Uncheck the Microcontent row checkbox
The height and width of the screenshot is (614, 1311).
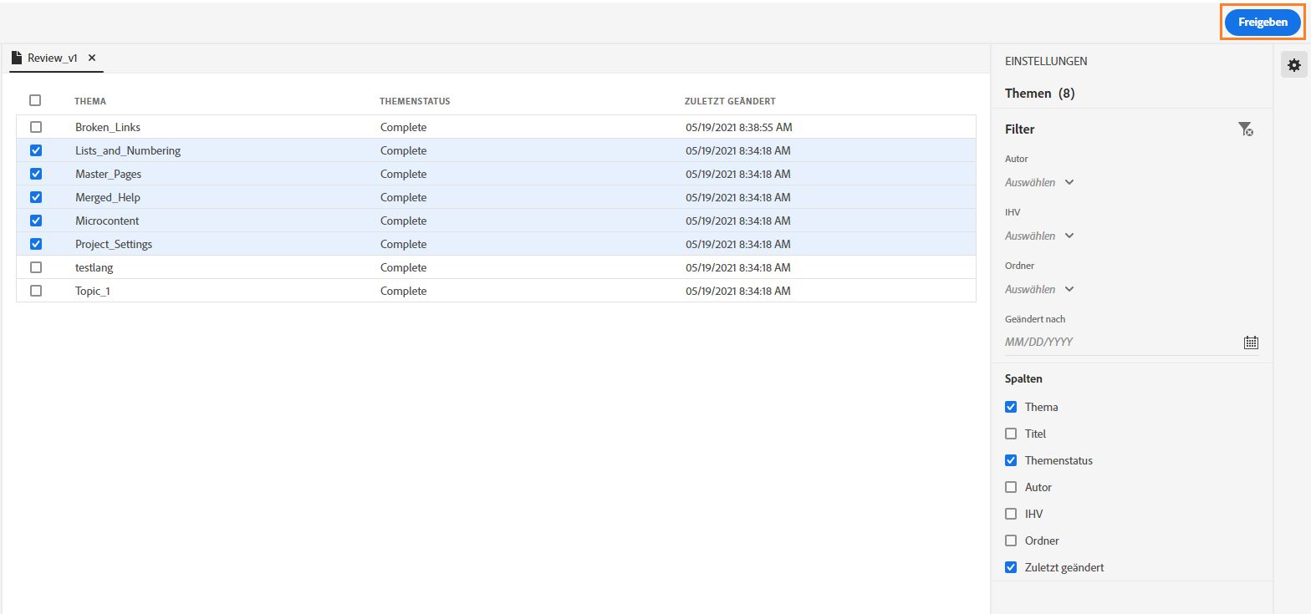point(35,221)
